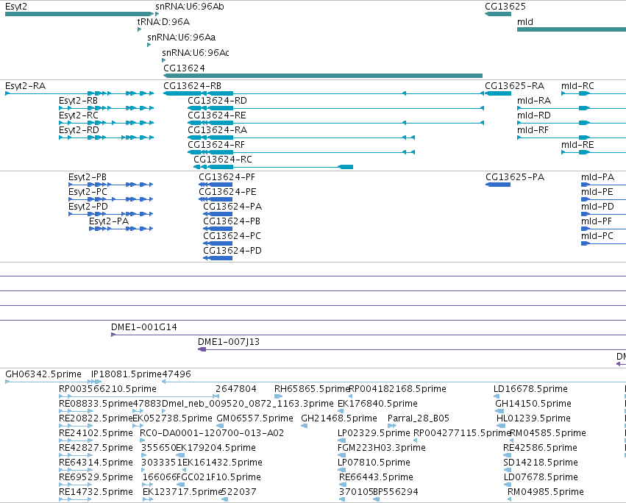Click the Esyt2-RD transcript
The width and height of the screenshot is (626, 503).
pos(106,138)
